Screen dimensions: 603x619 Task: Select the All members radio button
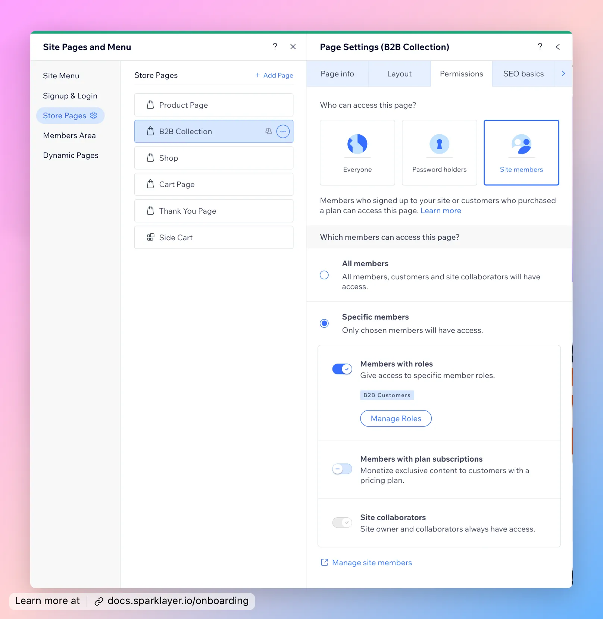324,275
